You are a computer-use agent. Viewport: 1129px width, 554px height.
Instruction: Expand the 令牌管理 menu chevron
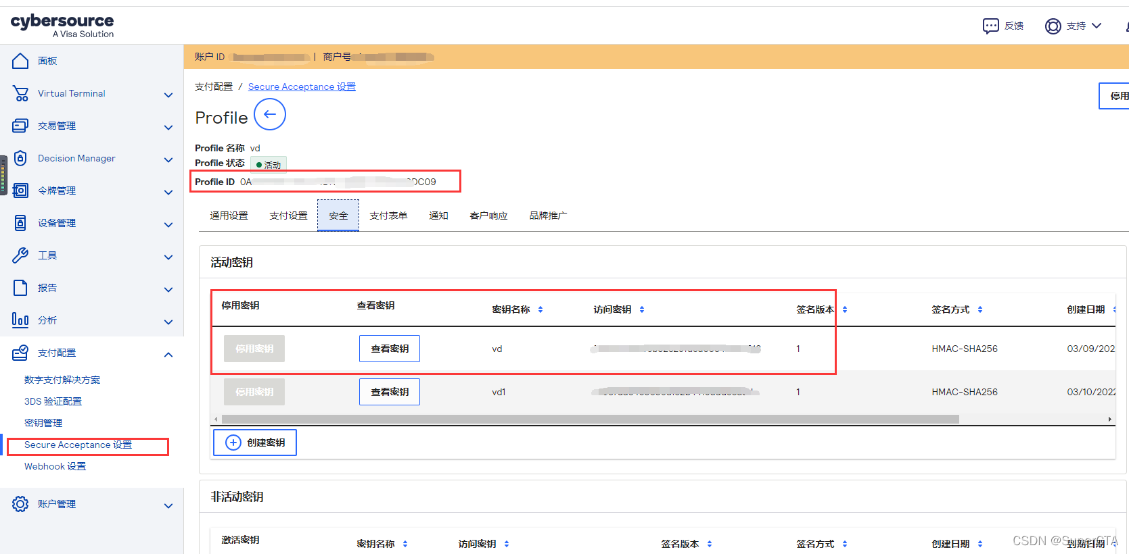[168, 193]
